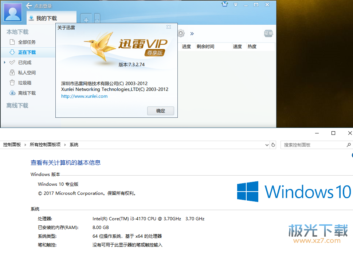
Task: Close the 关于迅雷 dialog
Action: [169, 27]
